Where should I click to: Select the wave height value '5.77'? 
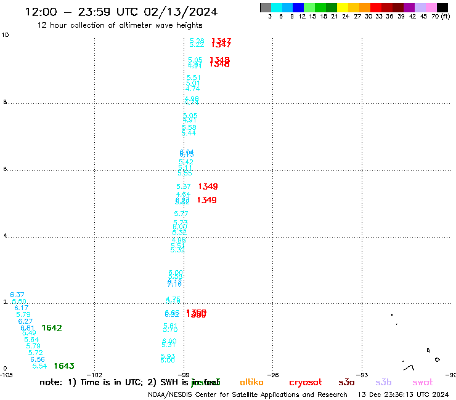pyautogui.click(x=181, y=214)
